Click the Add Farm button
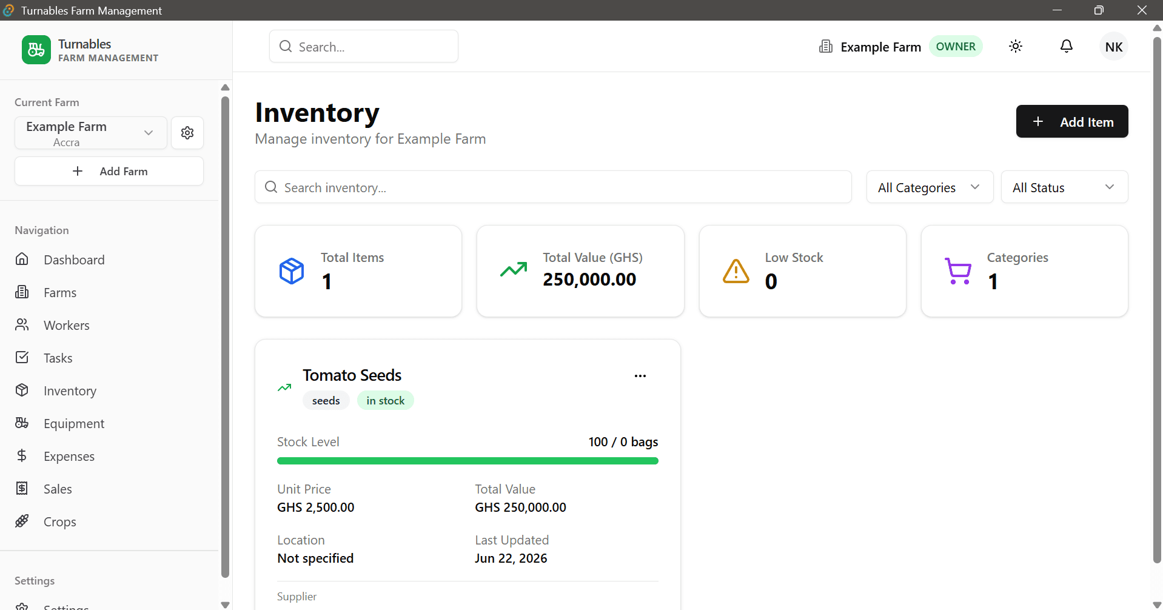This screenshot has width=1163, height=610. (x=109, y=171)
